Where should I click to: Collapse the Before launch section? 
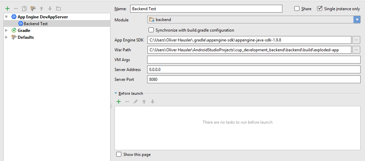click(x=116, y=93)
